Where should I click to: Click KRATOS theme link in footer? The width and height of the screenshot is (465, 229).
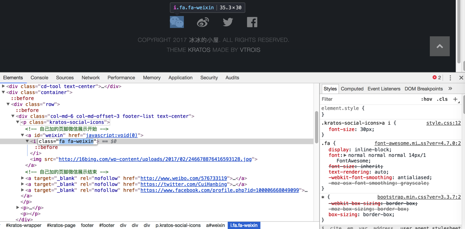tap(199, 50)
